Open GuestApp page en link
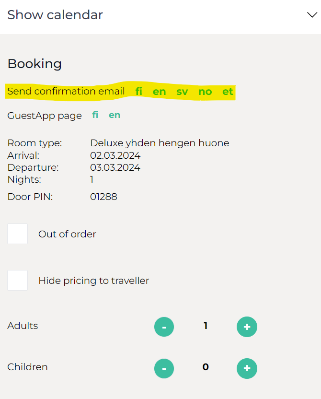 pyautogui.click(x=115, y=115)
